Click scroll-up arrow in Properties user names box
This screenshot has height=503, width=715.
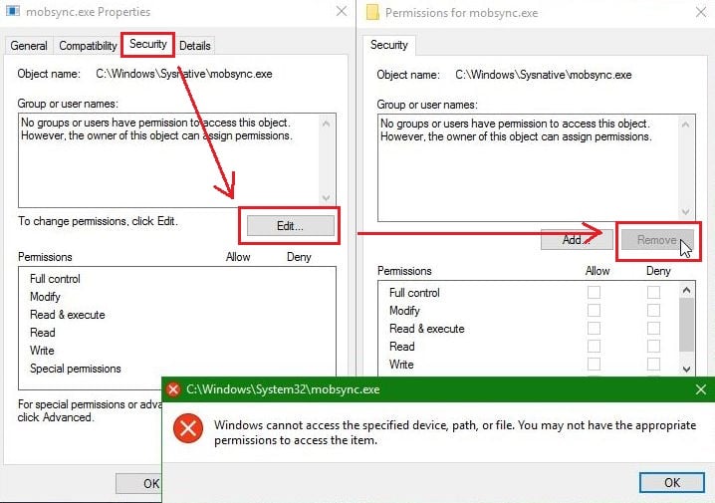326,124
